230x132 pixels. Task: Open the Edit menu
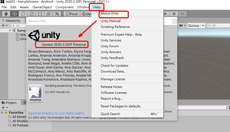13,7
